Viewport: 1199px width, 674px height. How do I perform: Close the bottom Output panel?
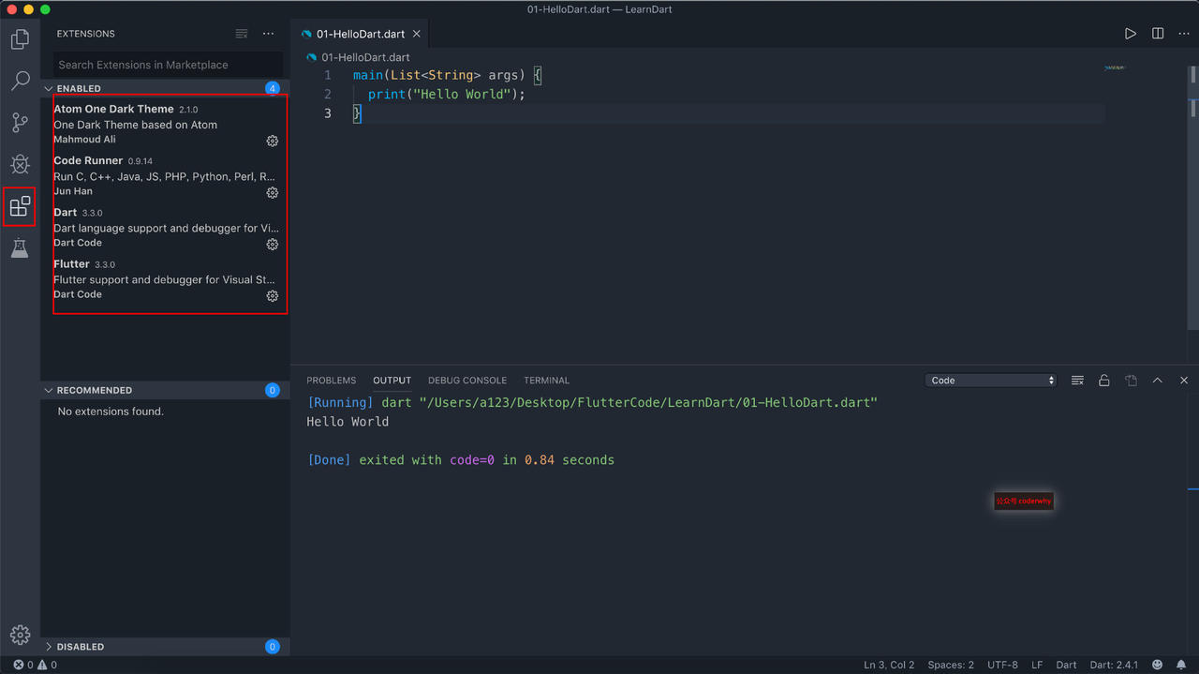coord(1184,381)
